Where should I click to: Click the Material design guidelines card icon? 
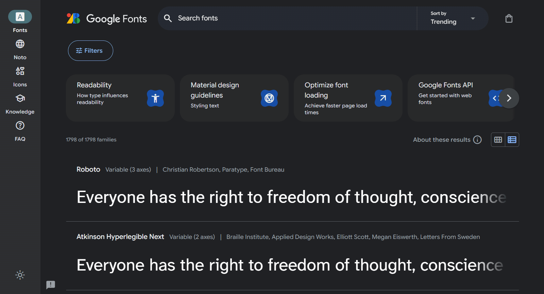269,98
